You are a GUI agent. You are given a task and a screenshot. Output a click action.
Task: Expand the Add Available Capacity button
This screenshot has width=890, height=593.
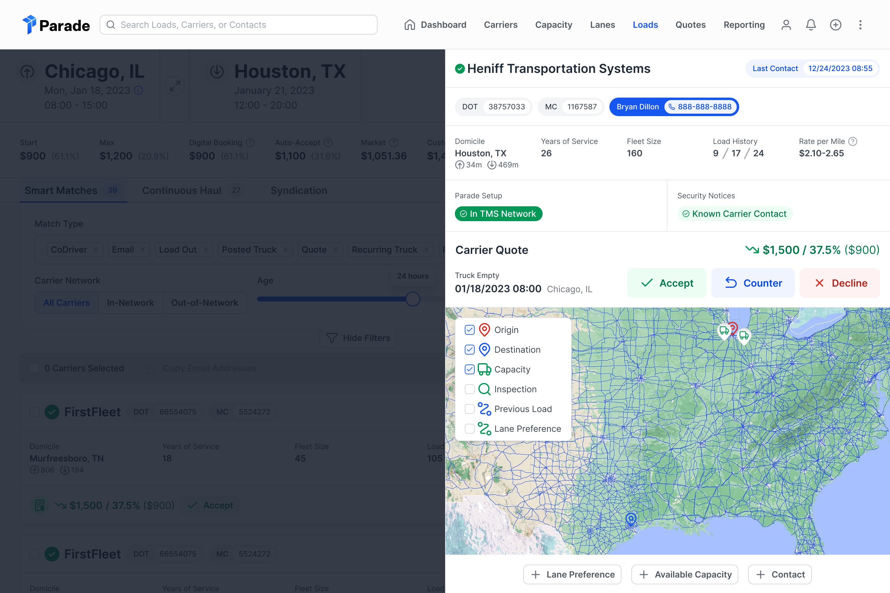point(684,574)
